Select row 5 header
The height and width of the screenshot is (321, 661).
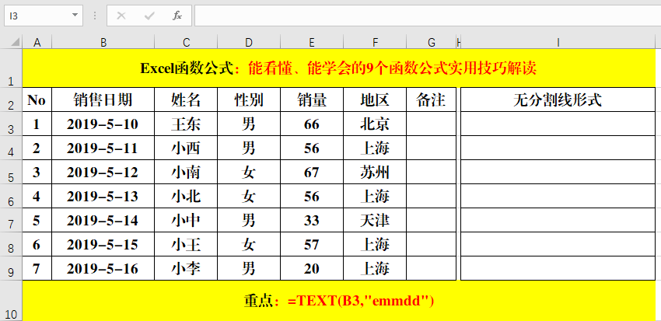coord(11,172)
